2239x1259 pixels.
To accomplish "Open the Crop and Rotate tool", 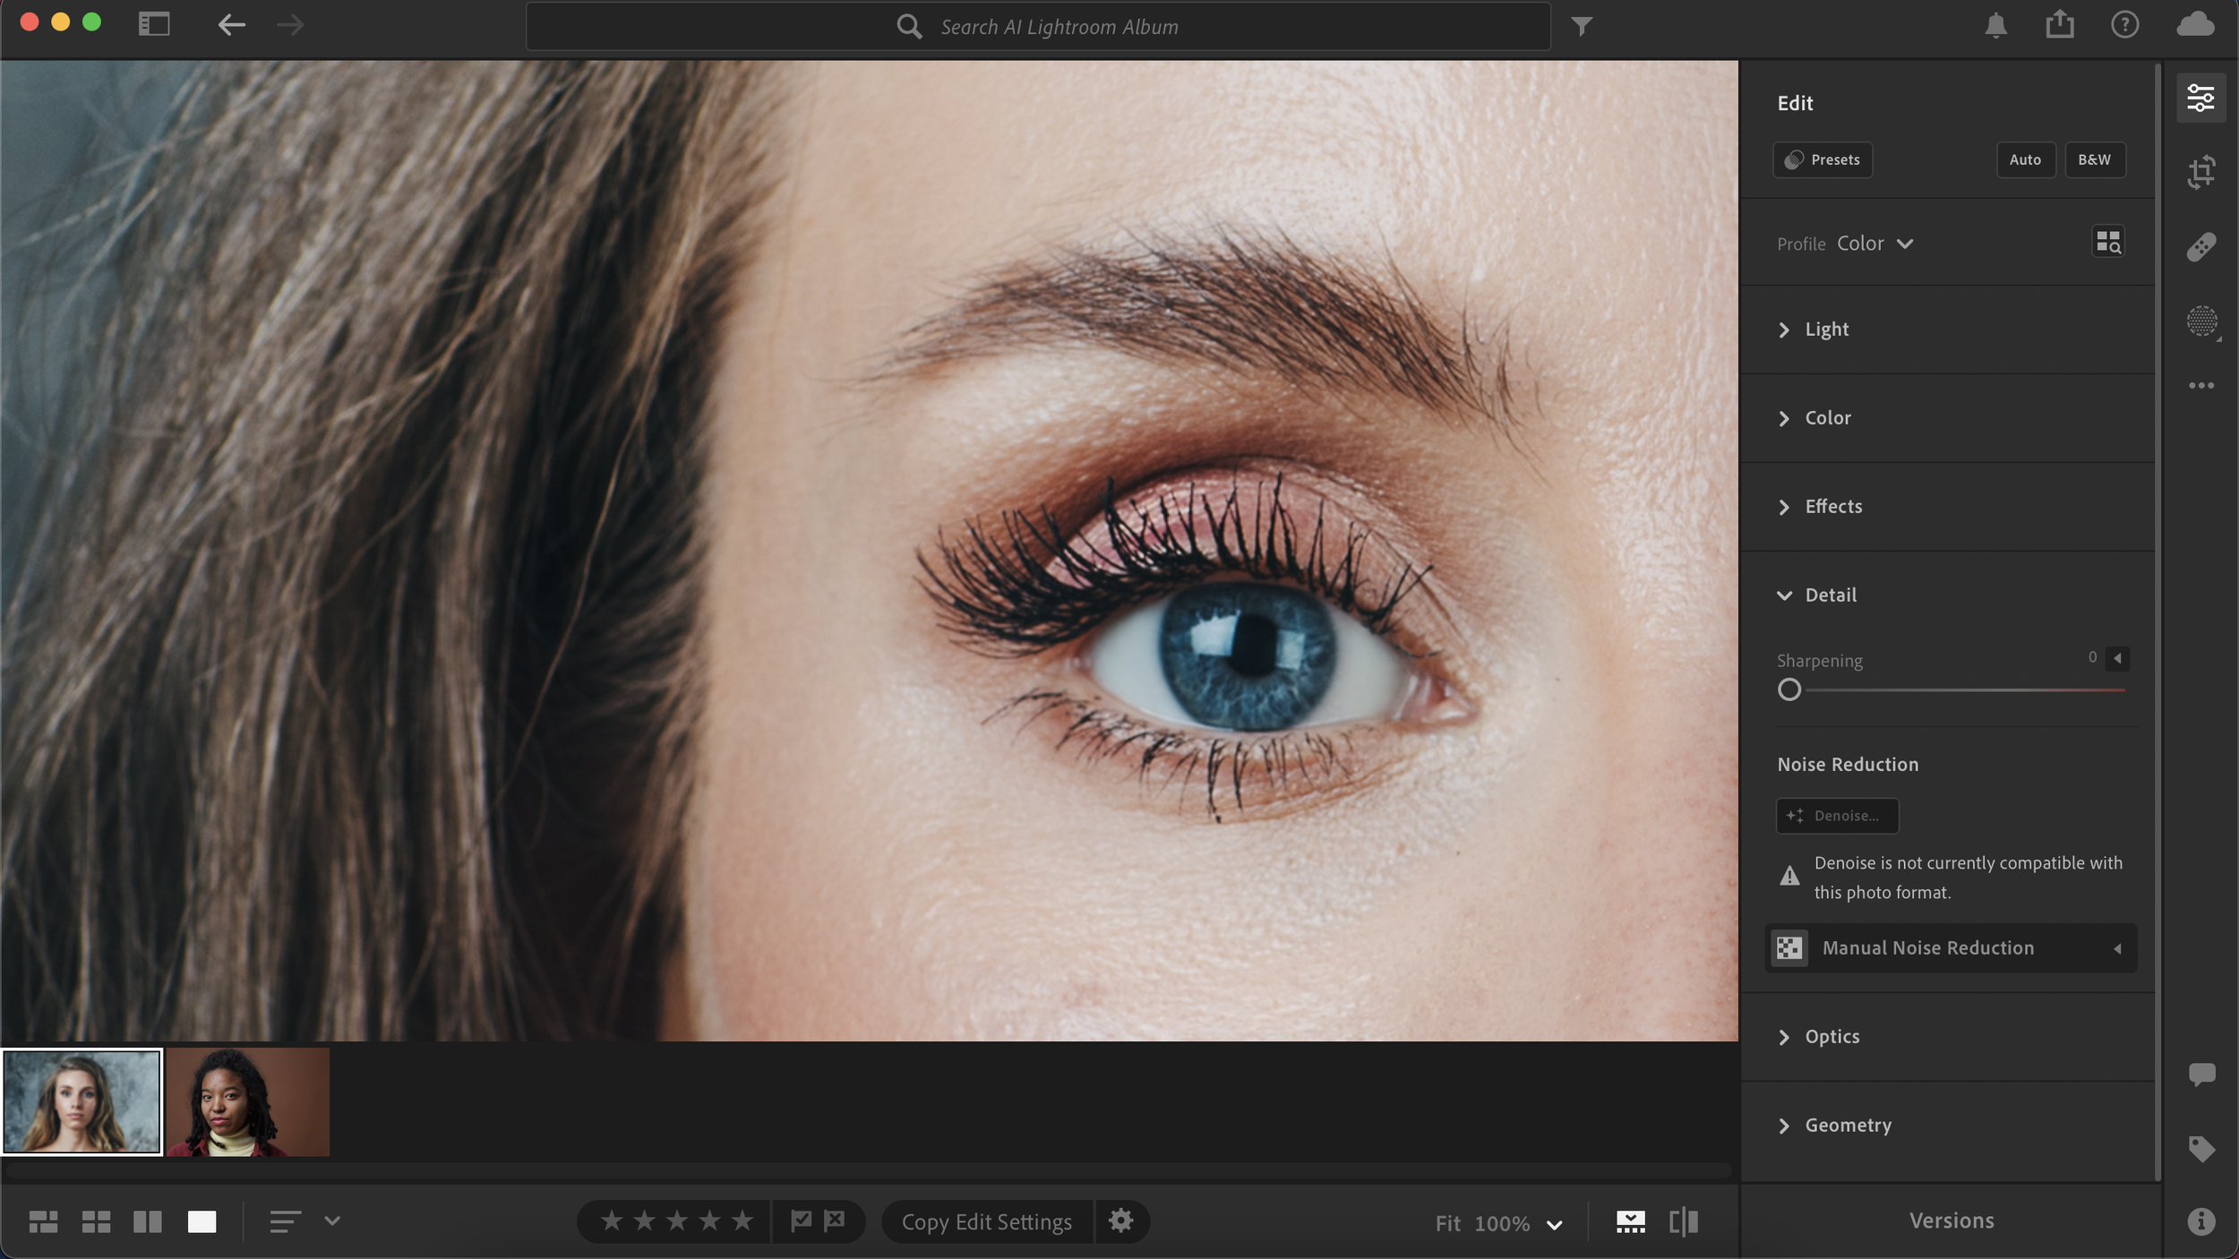I will pos(2201,171).
